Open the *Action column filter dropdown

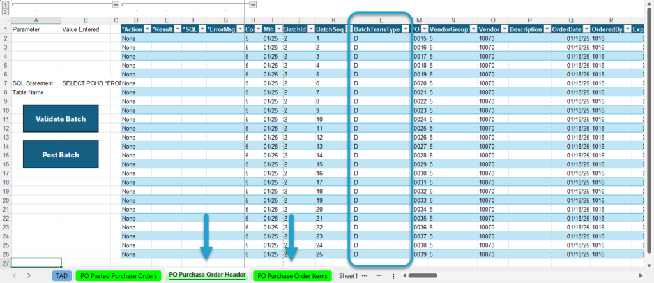pyautogui.click(x=147, y=29)
